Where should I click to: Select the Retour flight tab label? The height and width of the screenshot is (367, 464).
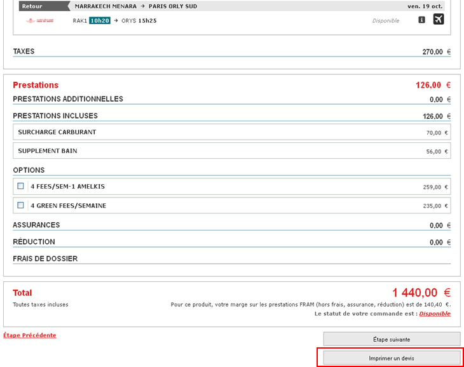click(x=32, y=6)
